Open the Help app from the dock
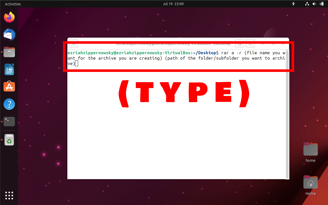The image size is (328, 205). [9, 104]
